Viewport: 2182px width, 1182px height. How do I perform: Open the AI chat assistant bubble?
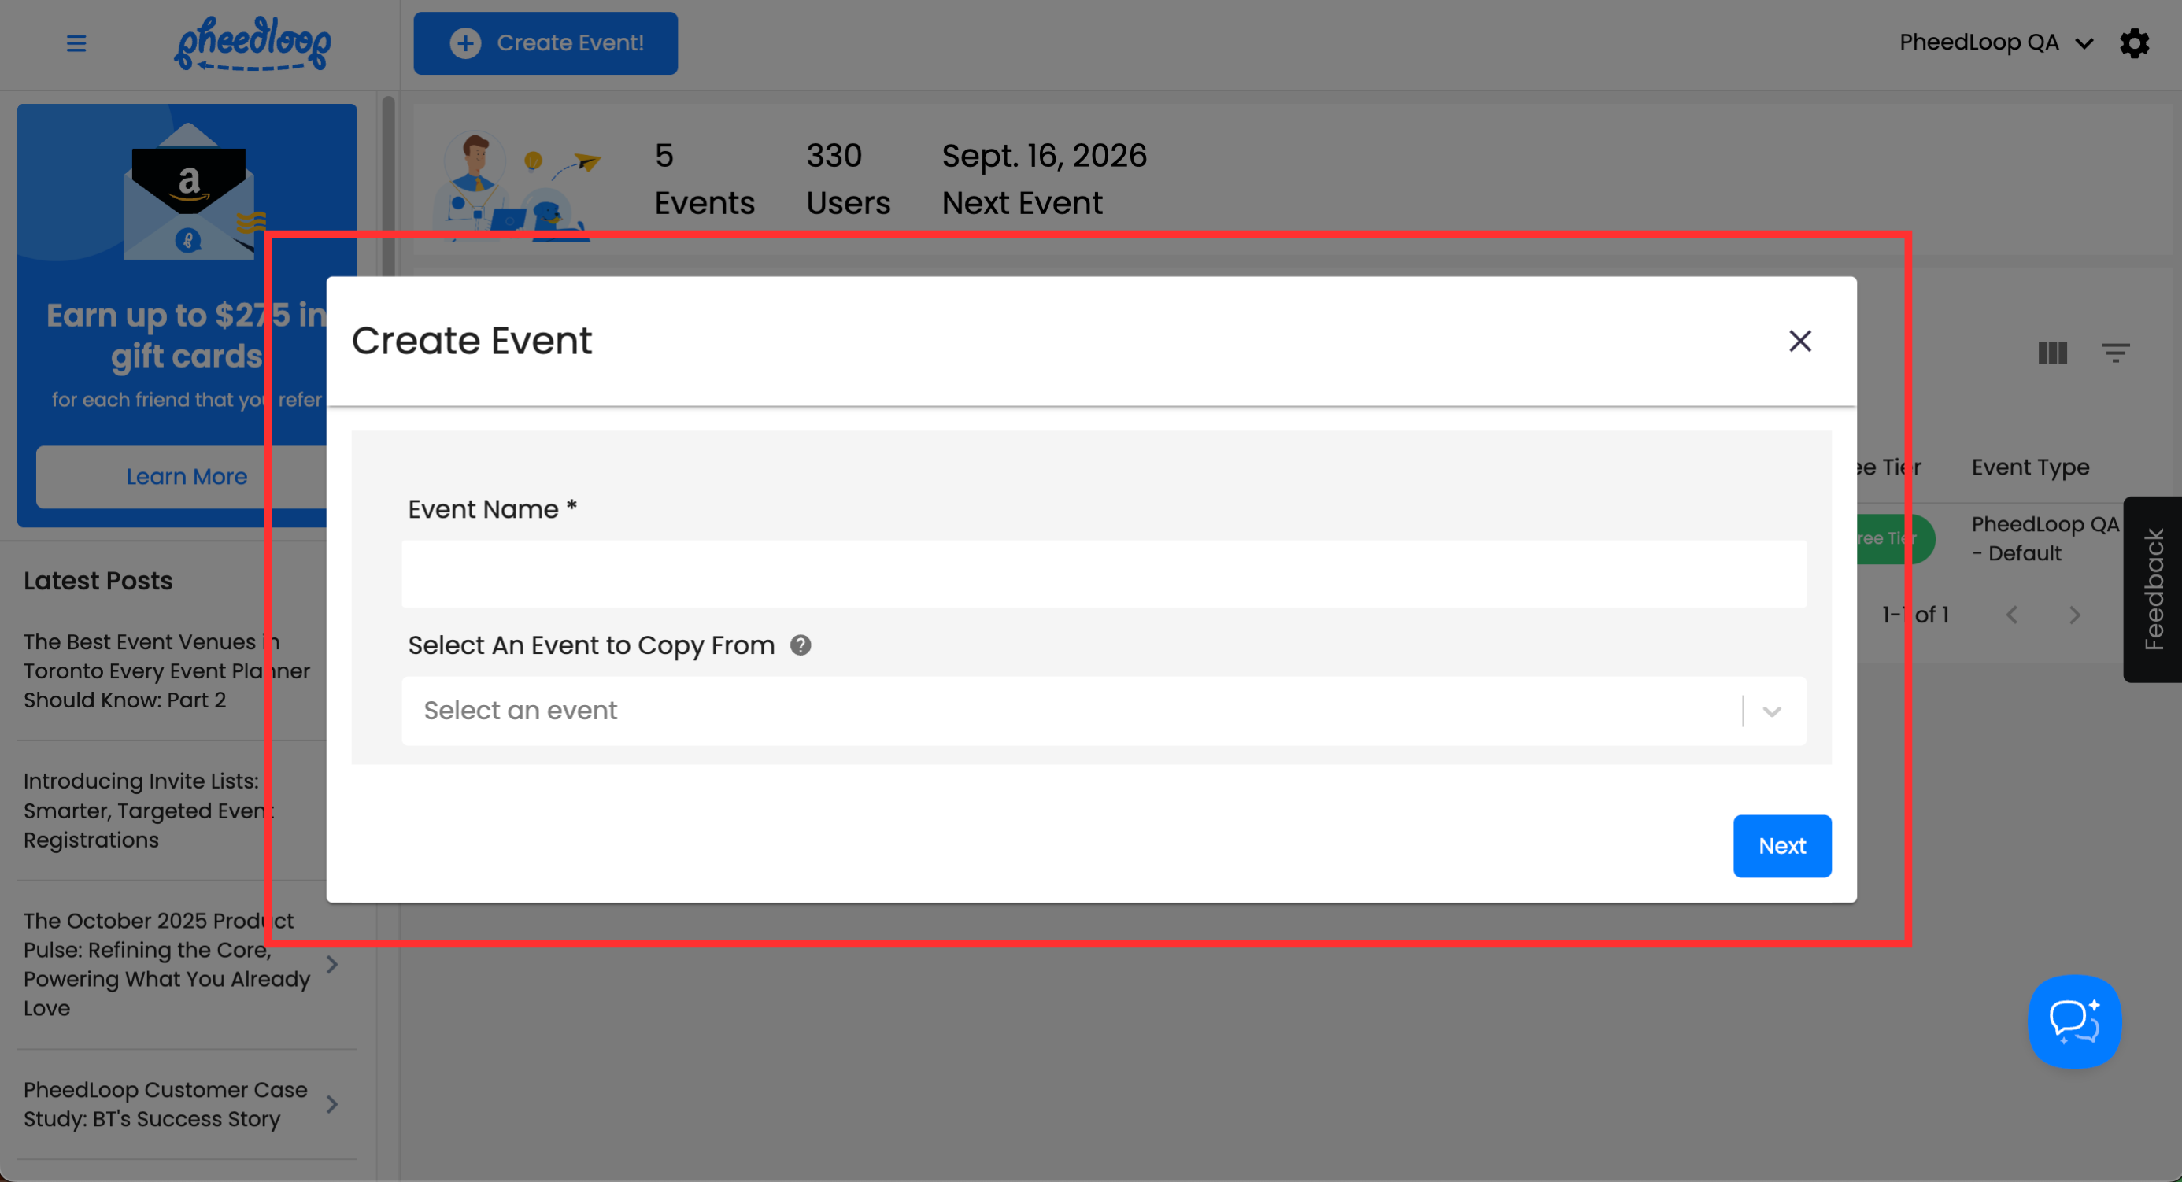[2073, 1021]
